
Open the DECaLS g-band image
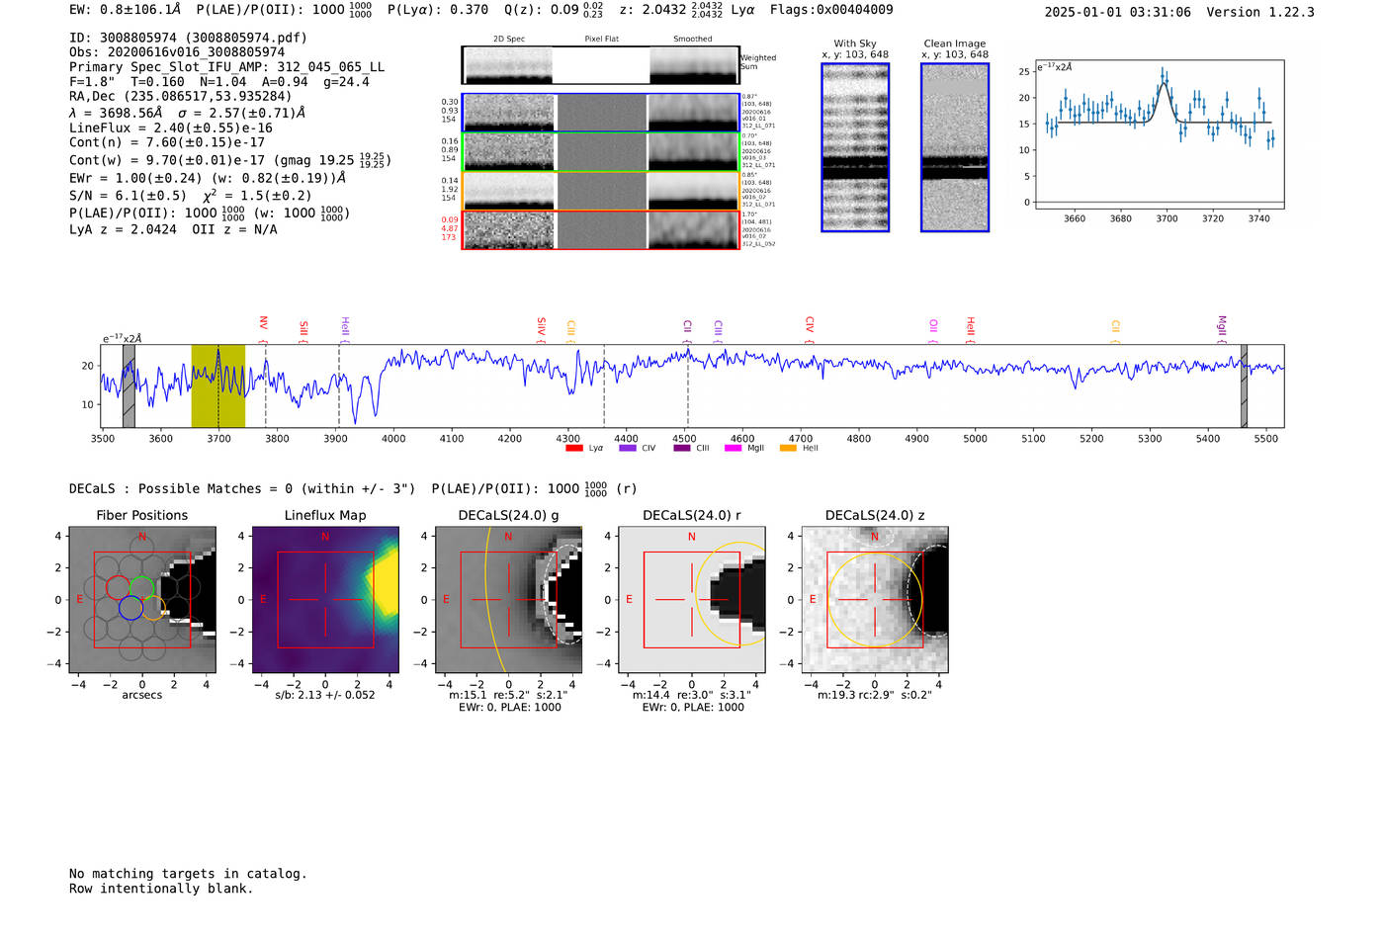click(508, 599)
